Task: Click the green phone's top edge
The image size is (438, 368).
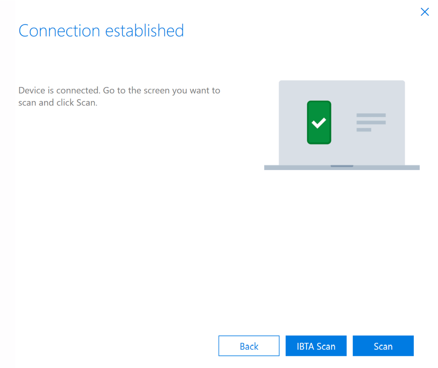Action: coord(319,102)
